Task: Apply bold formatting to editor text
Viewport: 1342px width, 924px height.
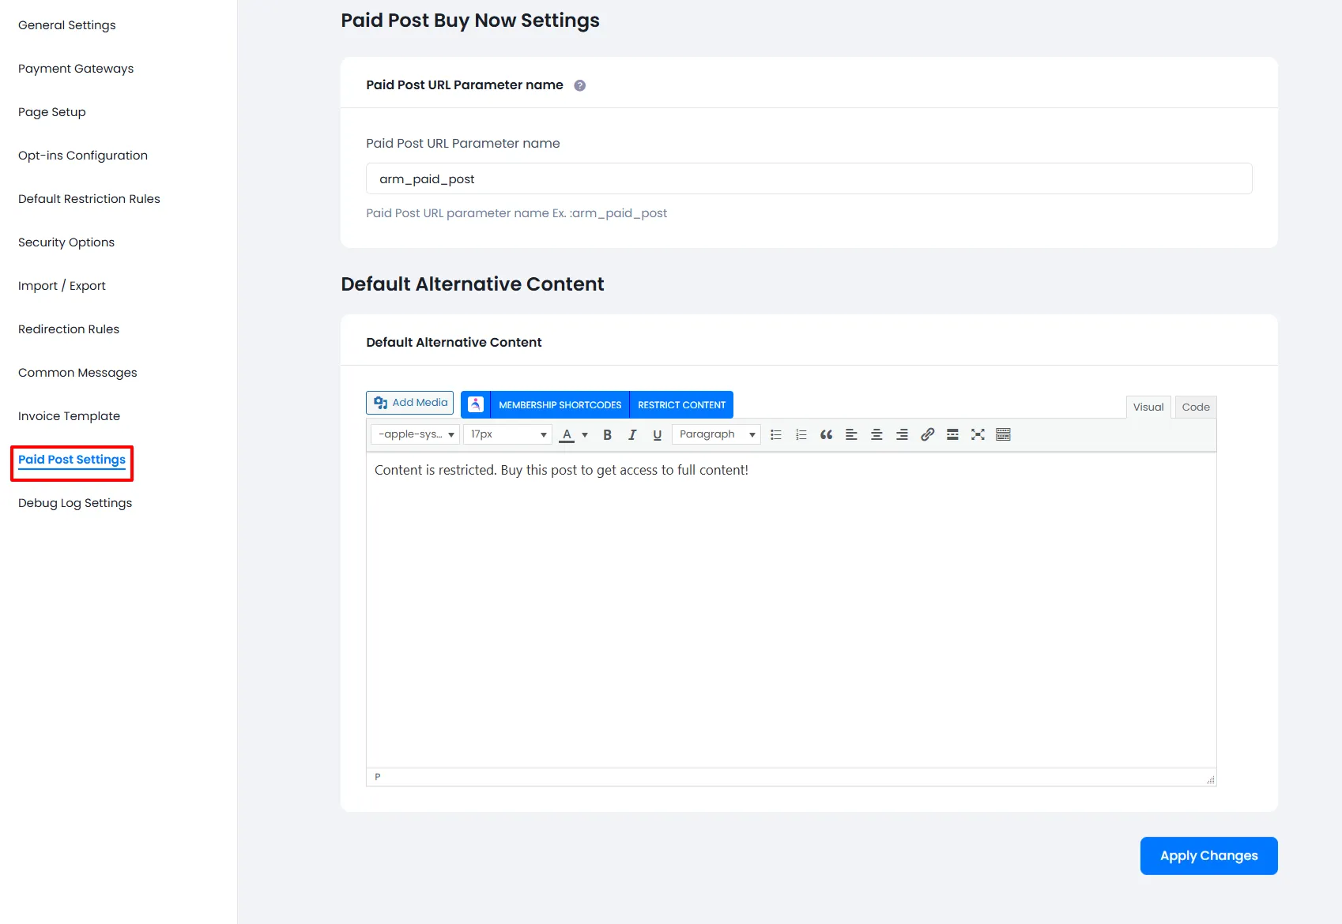Action: pos(607,434)
